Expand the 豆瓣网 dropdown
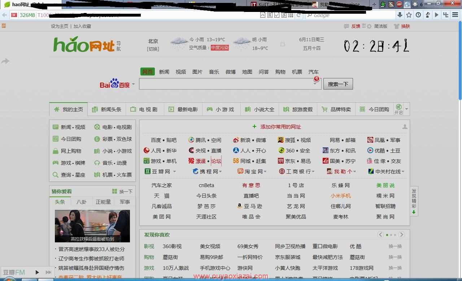 174,172
